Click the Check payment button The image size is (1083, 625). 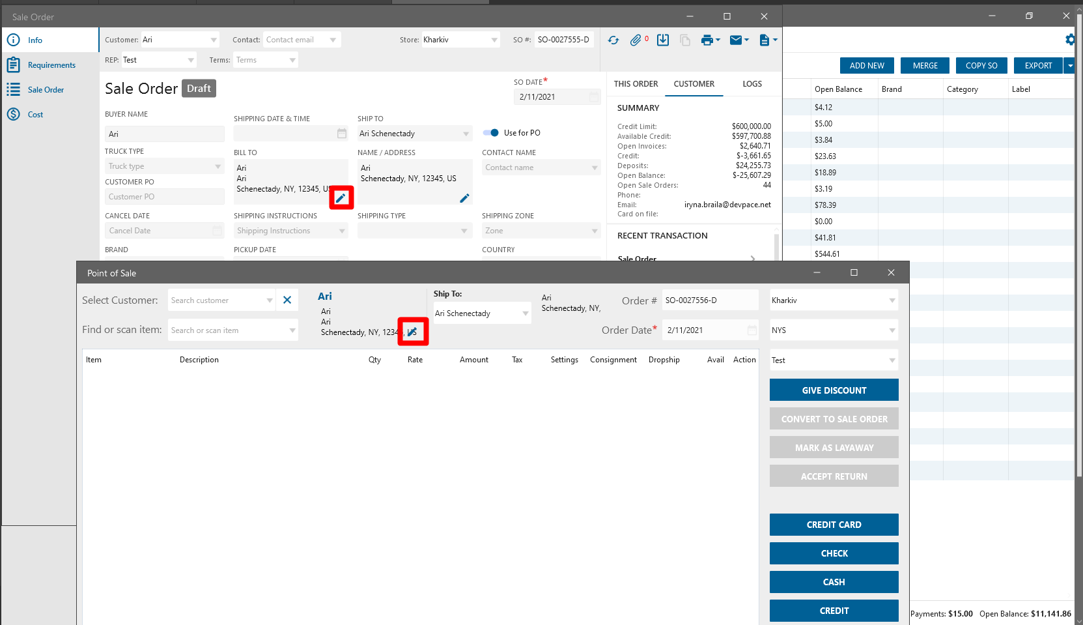(x=834, y=553)
